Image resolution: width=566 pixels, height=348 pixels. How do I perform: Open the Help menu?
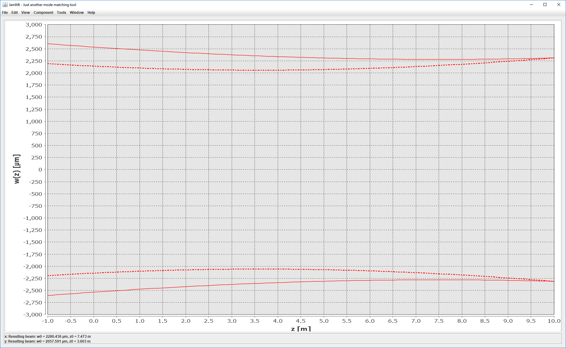[x=91, y=13]
